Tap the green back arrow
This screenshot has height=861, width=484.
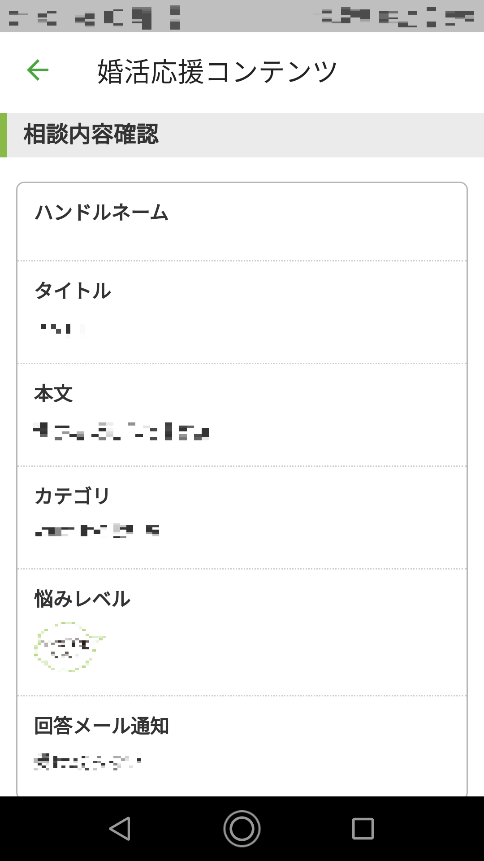pyautogui.click(x=38, y=70)
